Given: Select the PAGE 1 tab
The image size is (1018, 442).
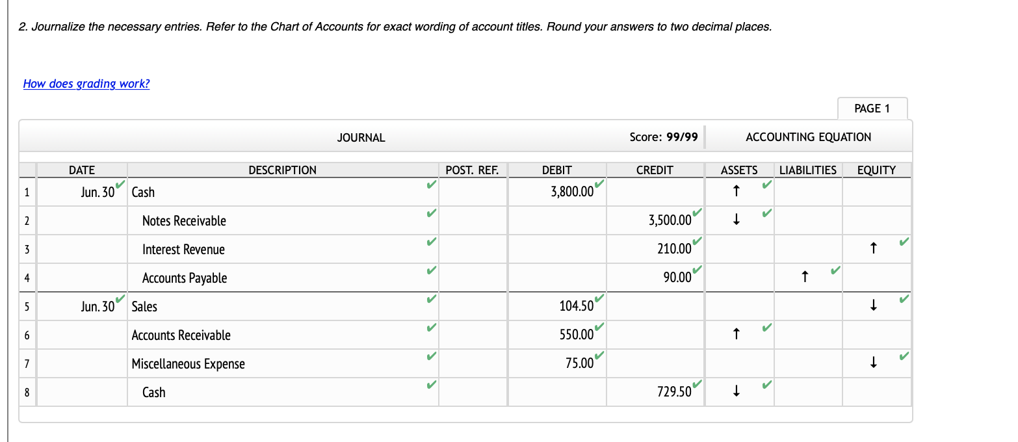Looking at the screenshot, I should point(872,108).
